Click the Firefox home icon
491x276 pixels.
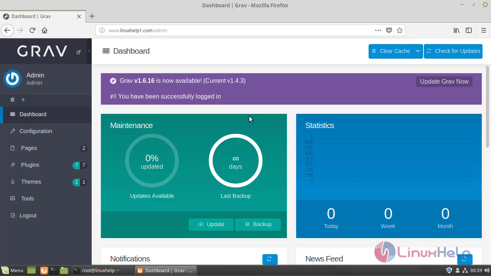tap(44, 30)
